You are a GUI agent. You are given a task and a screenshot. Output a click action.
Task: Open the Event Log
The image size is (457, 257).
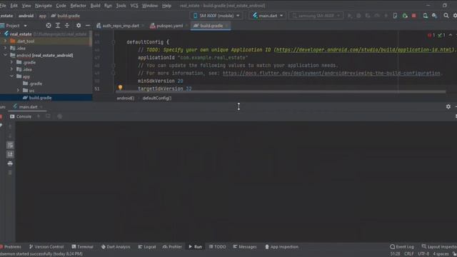pos(402,247)
